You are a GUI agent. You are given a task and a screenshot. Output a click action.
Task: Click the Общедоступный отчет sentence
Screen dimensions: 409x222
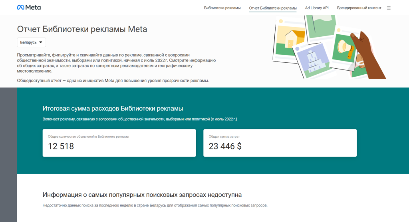click(113, 81)
